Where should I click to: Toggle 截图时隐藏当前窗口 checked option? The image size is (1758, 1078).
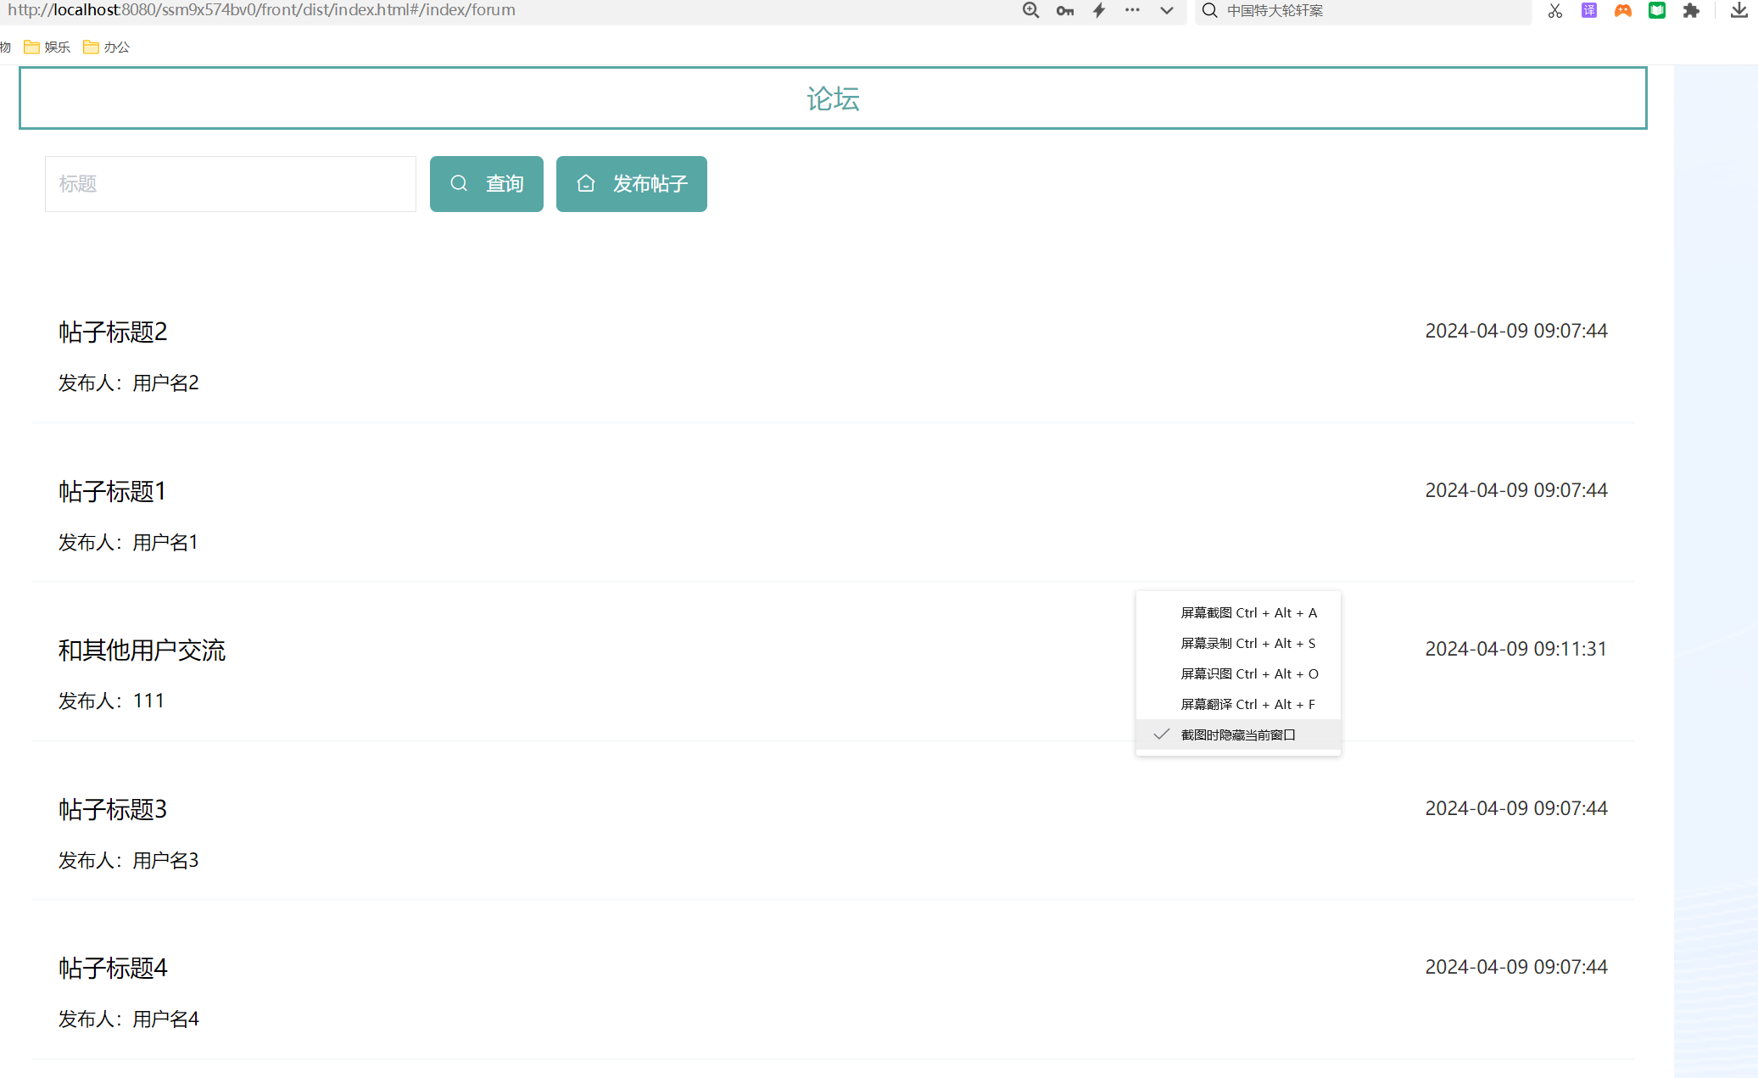(1237, 734)
